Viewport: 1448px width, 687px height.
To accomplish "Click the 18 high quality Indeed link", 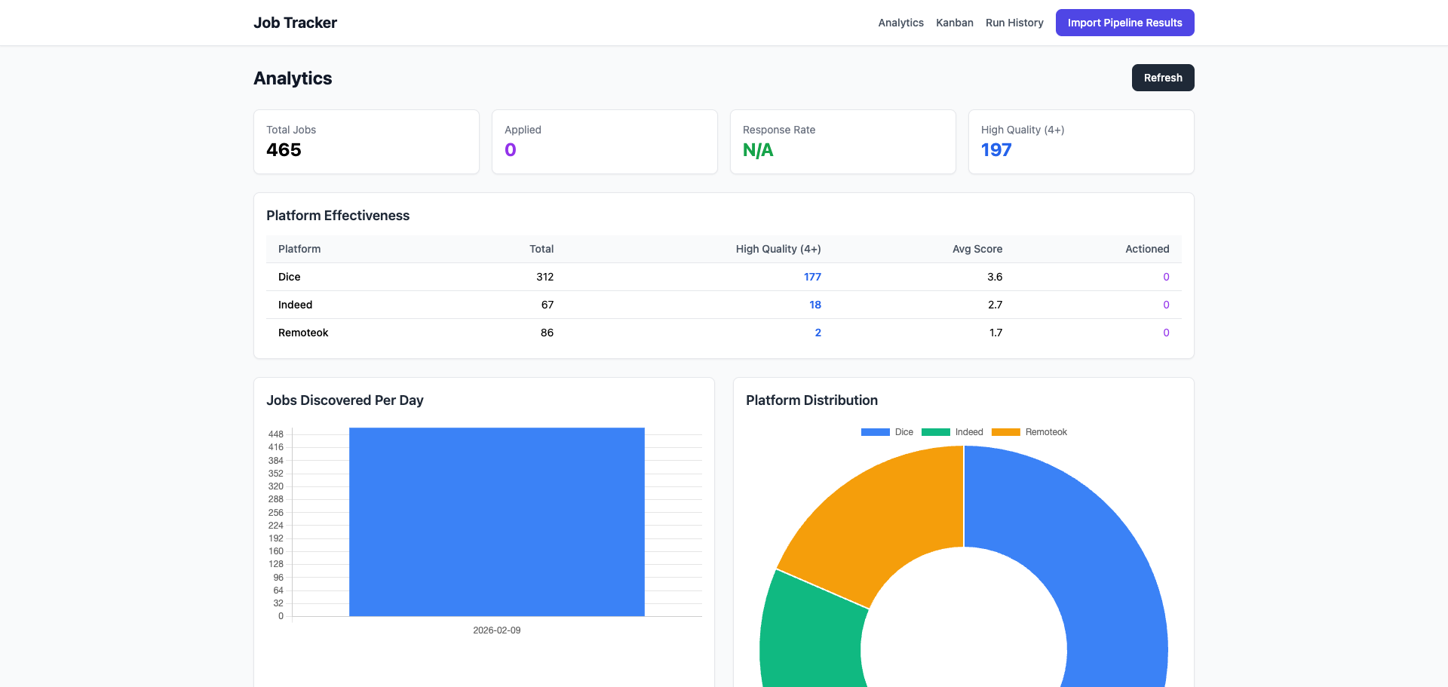I will 815,305.
